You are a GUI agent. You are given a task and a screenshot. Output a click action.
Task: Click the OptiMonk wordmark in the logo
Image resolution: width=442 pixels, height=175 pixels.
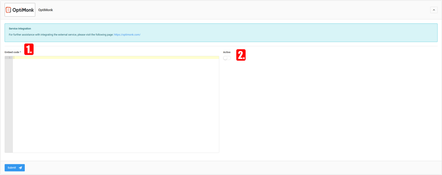pos(23,10)
